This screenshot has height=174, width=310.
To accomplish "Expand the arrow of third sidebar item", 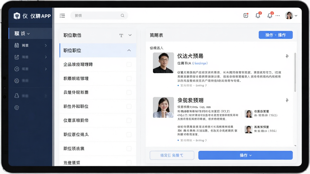I will point(46,57).
